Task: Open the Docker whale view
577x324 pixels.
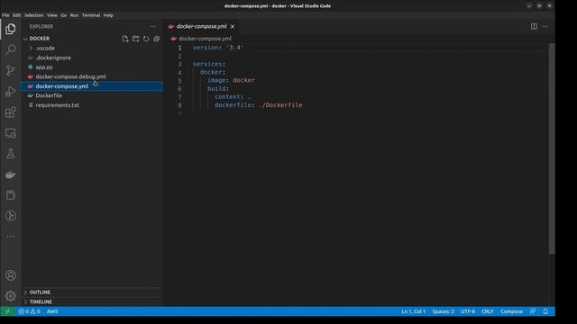Action: 11,175
